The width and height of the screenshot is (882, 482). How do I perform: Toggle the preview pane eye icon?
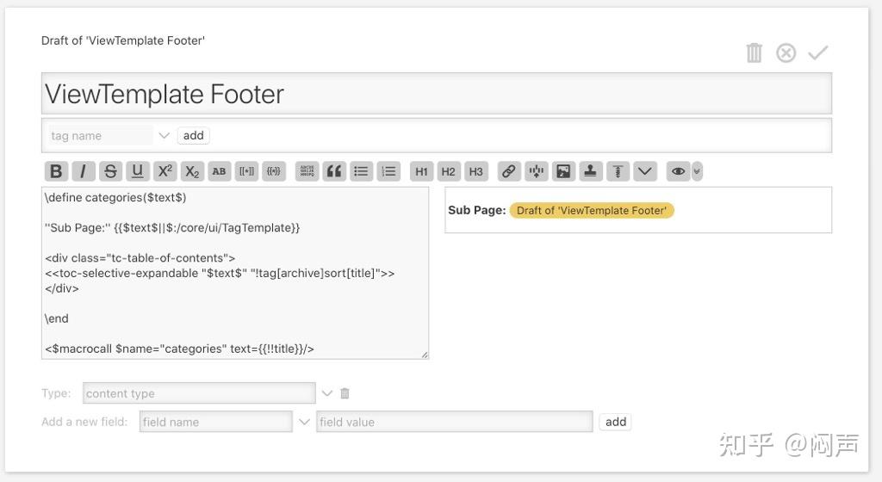(x=679, y=171)
